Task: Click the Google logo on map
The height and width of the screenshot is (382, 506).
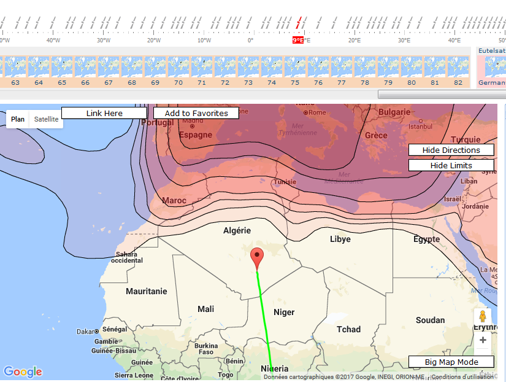Action: click(23, 372)
